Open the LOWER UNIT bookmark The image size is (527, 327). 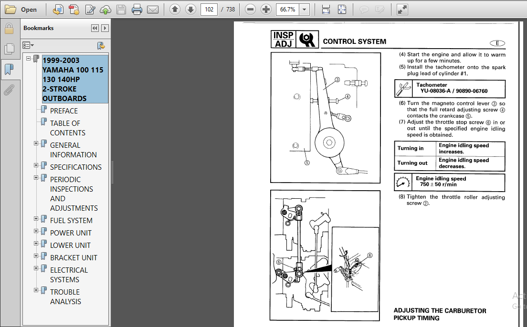point(70,245)
